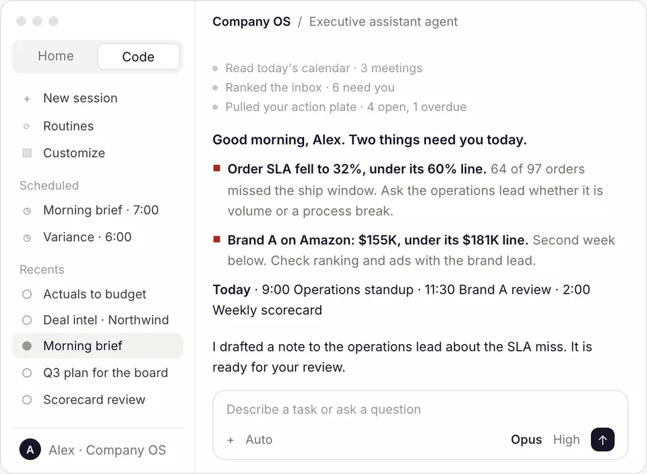The image size is (647, 474).
Task: Click the Brand A on Amazon headline
Action: pos(378,240)
